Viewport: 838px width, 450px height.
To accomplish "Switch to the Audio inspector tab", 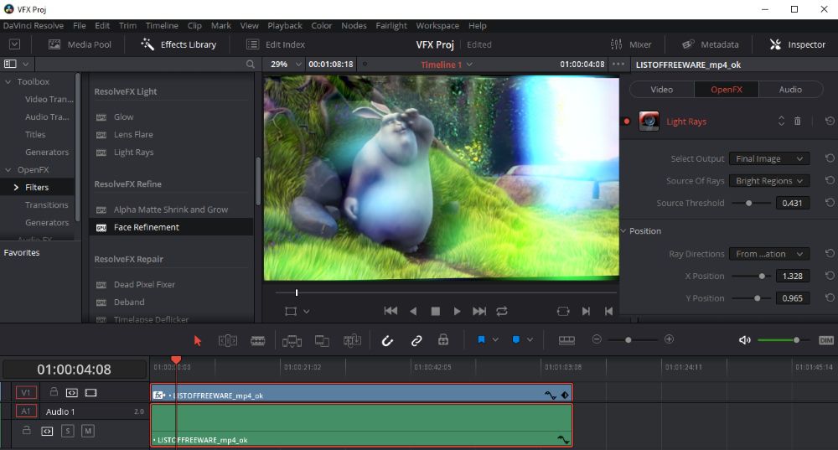I will click(789, 90).
